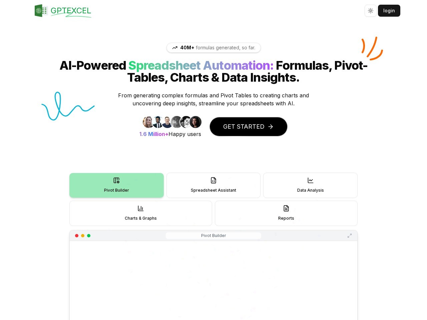Click the Charts & Graphs bar chart icon
The width and height of the screenshot is (427, 320).
[x=141, y=208]
